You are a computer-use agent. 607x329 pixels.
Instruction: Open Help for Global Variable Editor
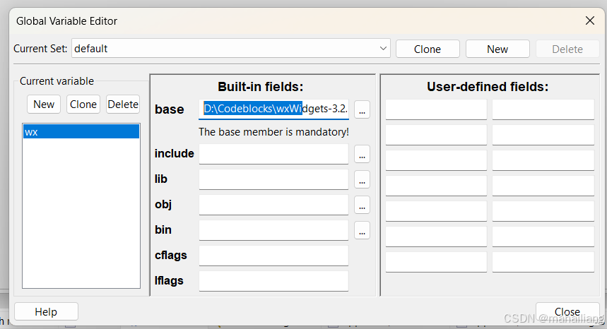(46, 311)
